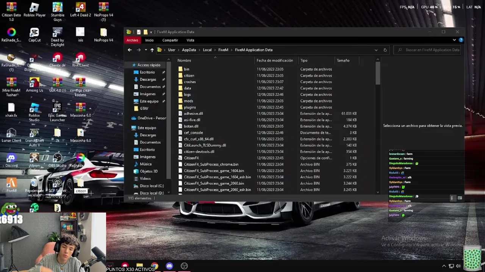Open the Compartir ribbon tab
This screenshot has height=272, width=485.
[x=170, y=40]
